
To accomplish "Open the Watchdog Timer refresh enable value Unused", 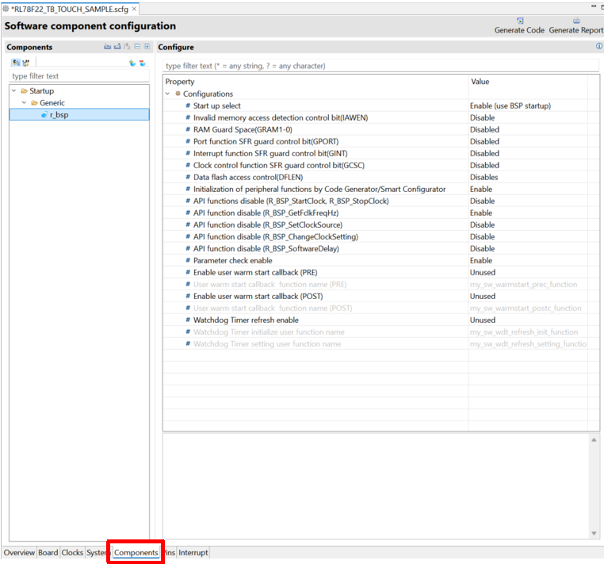I will (x=528, y=320).
